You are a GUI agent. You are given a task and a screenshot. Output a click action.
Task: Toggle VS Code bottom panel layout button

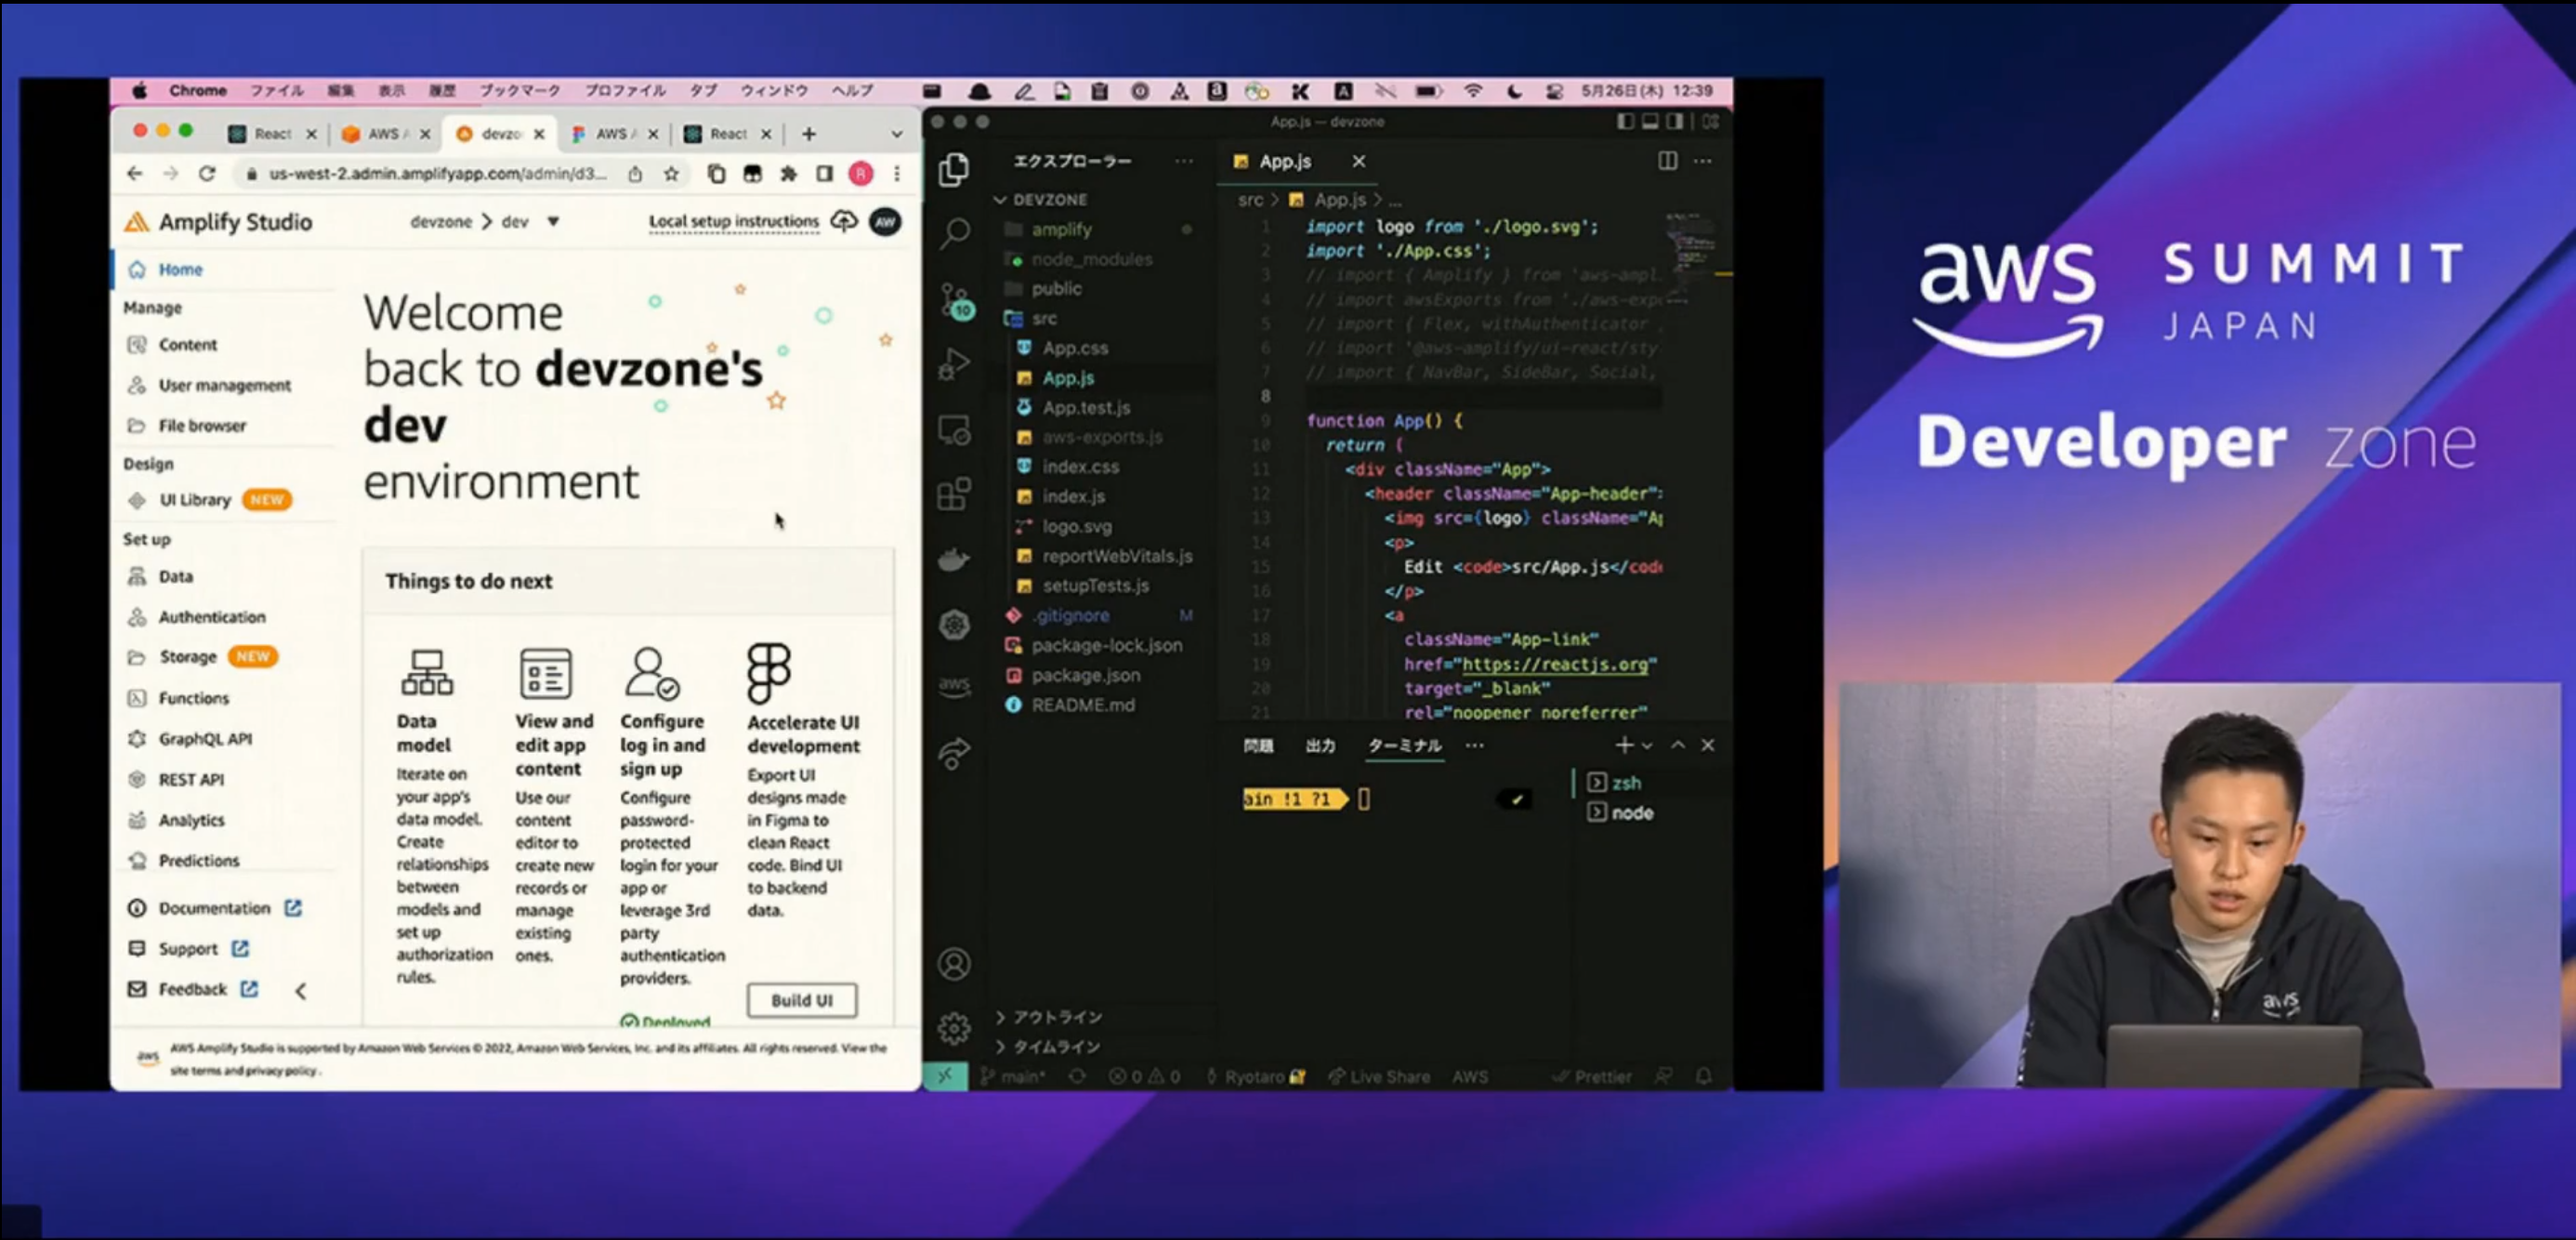point(1650,121)
